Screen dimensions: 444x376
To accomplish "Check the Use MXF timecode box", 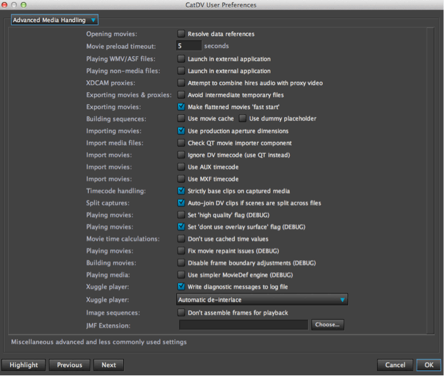I will click(181, 179).
